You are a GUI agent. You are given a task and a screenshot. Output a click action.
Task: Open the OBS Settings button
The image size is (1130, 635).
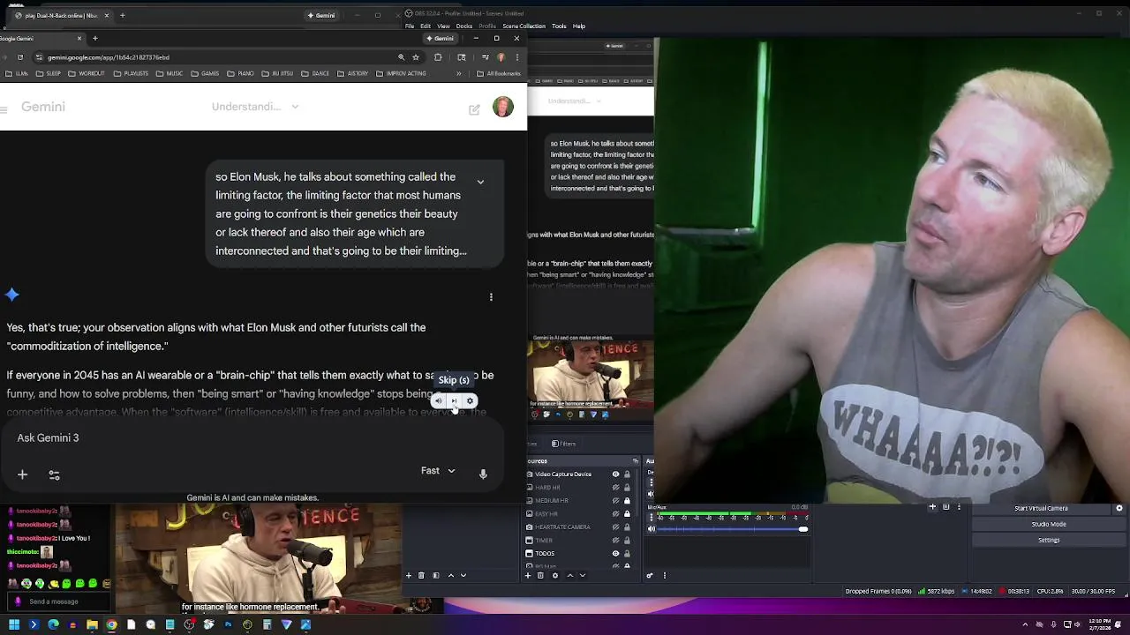1049,540
